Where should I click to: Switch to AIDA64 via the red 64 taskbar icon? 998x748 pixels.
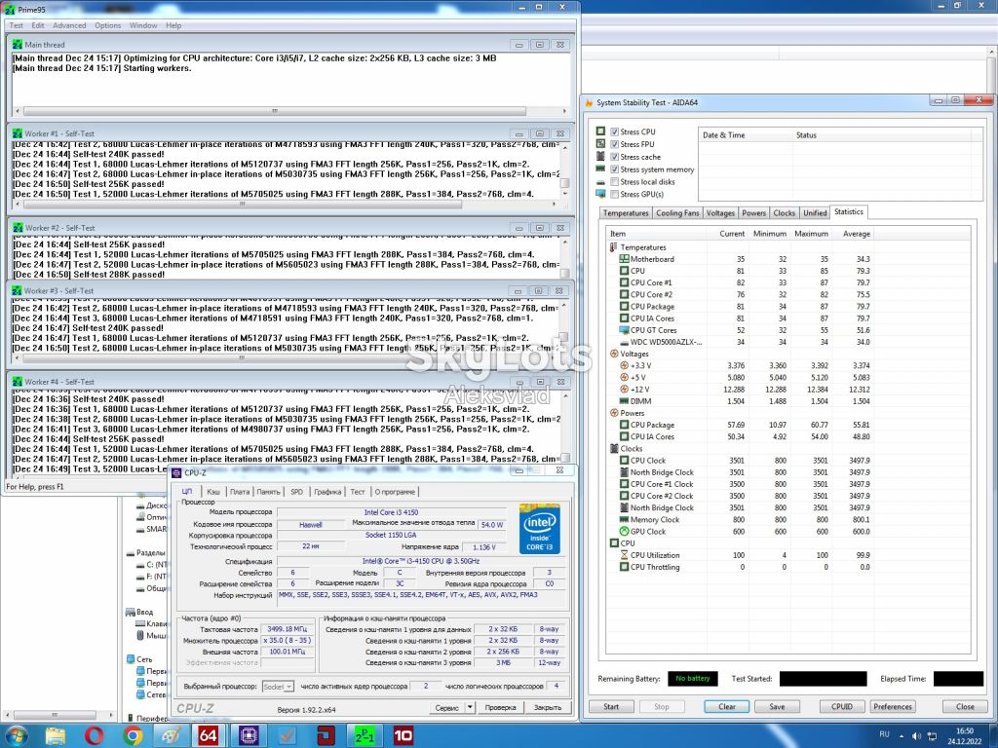[x=209, y=736]
